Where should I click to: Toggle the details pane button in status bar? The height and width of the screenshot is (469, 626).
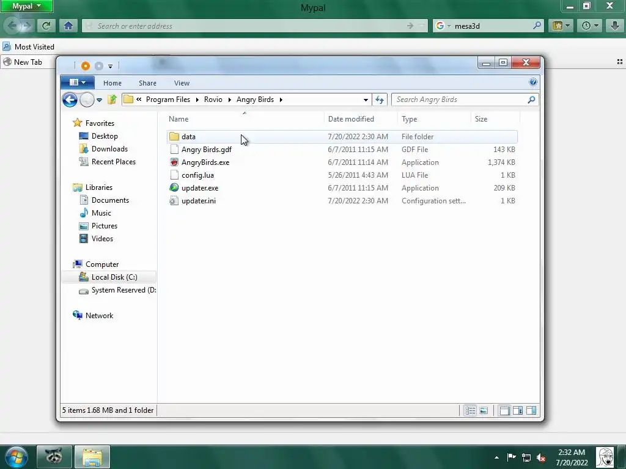518,410
